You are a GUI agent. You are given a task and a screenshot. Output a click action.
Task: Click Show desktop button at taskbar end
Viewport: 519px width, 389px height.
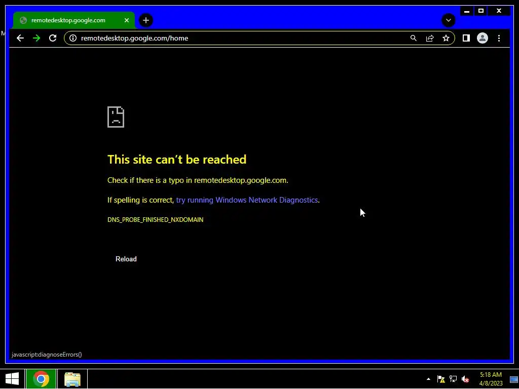[514, 379]
